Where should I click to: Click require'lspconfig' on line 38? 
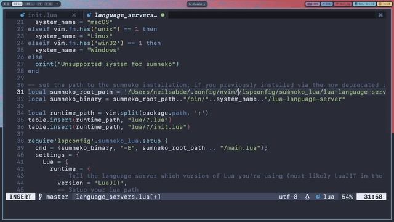pyautogui.click(x=61, y=141)
